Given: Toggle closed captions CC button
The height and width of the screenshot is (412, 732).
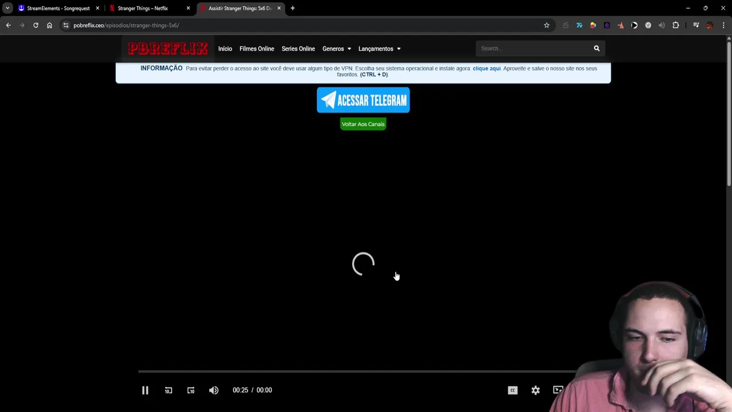Looking at the screenshot, I should pos(512,390).
